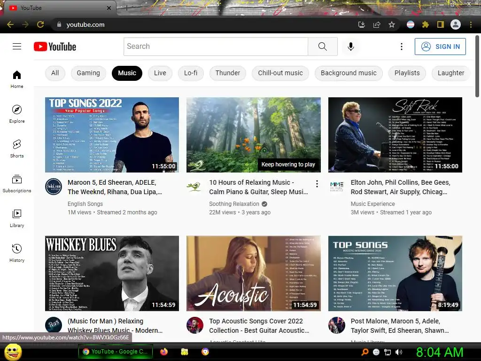Select the Gaming filter chip

click(x=88, y=73)
